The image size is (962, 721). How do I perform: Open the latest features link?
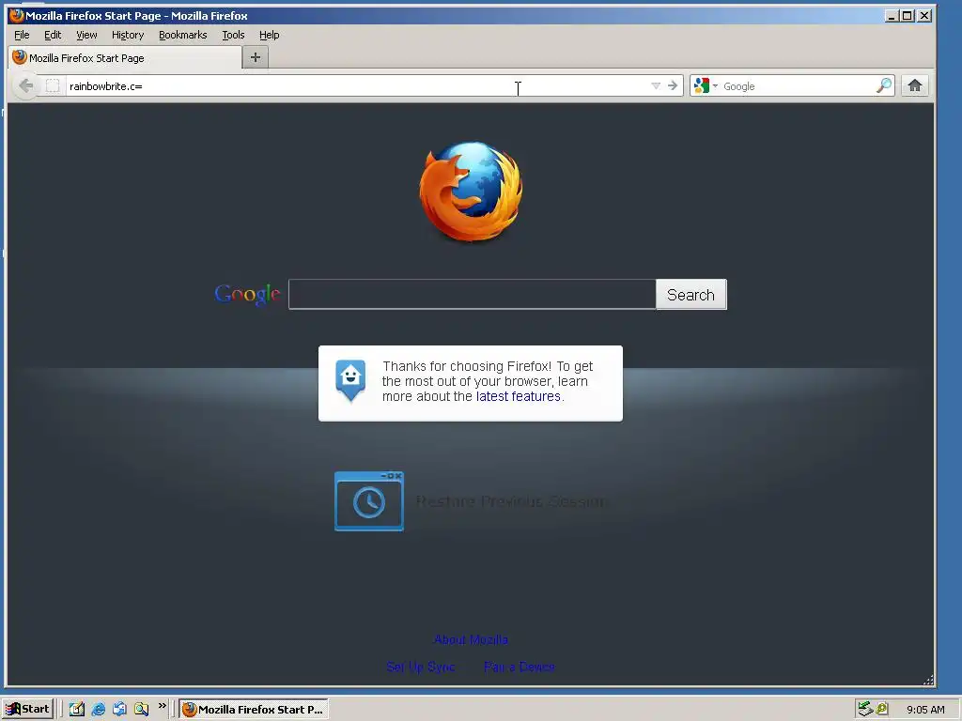(518, 396)
